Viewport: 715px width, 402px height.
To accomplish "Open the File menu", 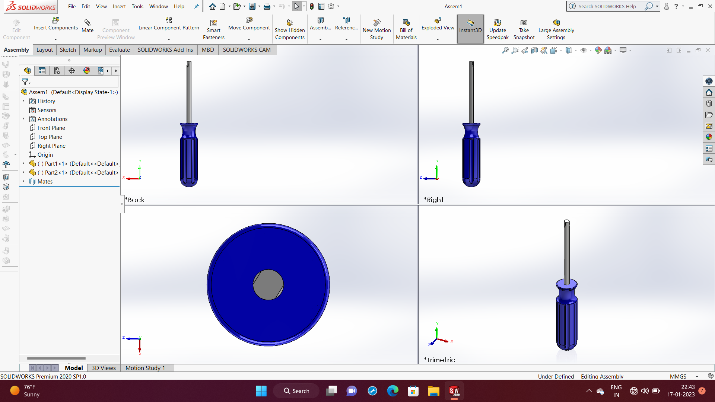I will pyautogui.click(x=72, y=6).
